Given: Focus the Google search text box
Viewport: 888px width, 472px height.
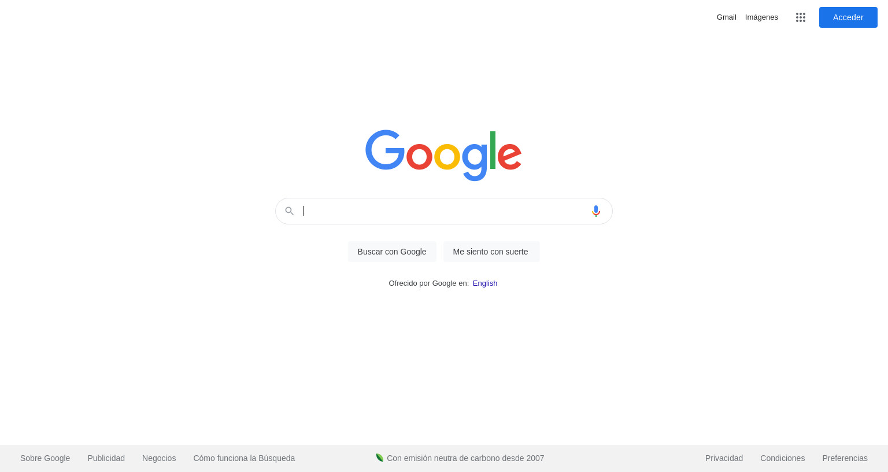Looking at the screenshot, I should tap(444, 211).
